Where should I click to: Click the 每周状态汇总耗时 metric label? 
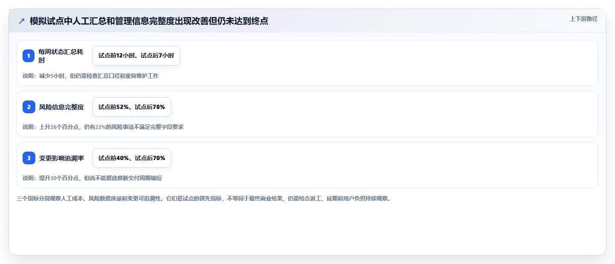click(61, 56)
